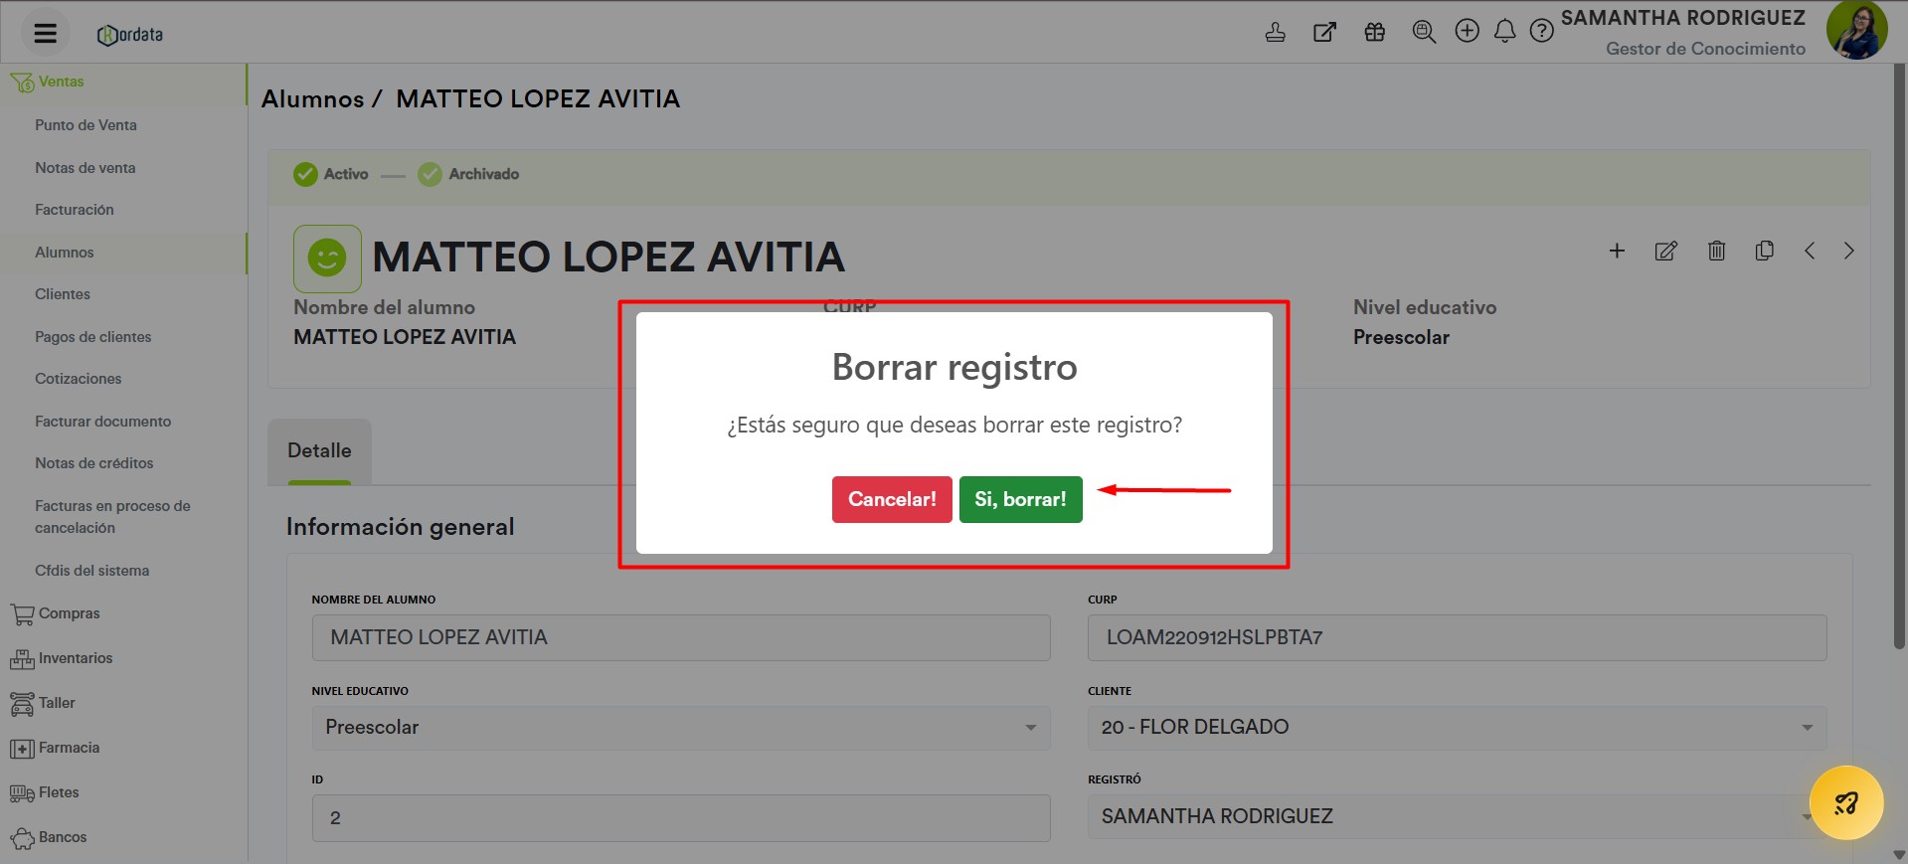Click the Kordata logo
1908x864 pixels.
pyautogui.click(x=130, y=35)
